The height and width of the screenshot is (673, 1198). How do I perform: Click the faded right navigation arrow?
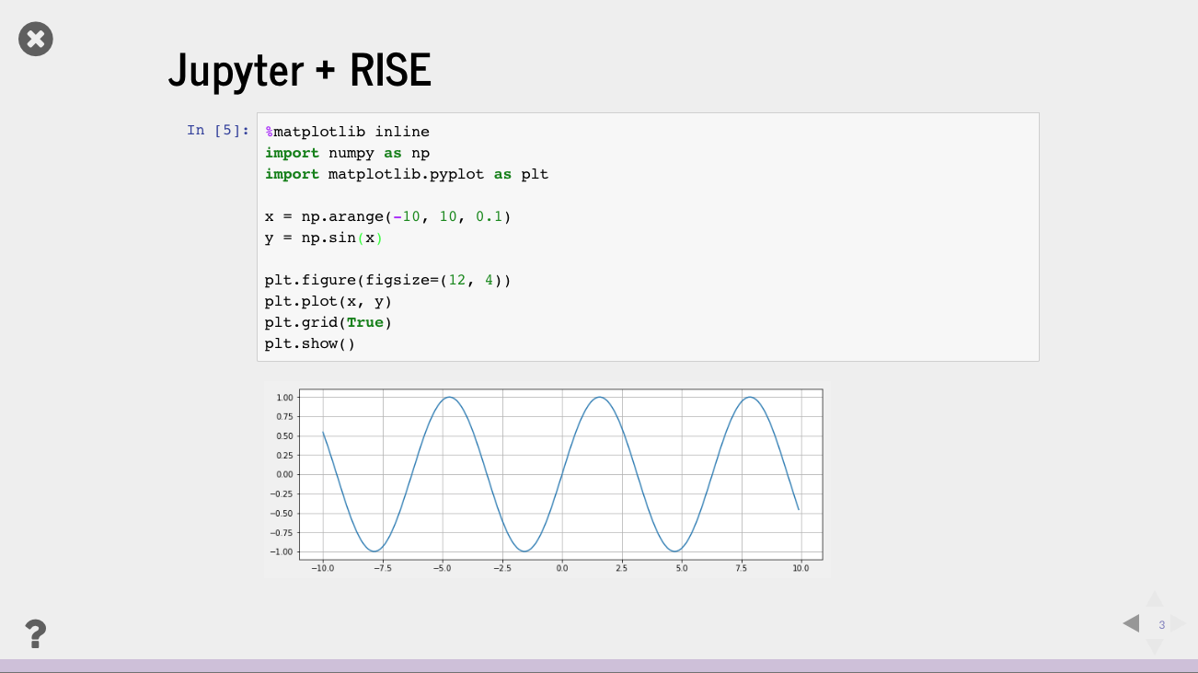pos(1178,623)
